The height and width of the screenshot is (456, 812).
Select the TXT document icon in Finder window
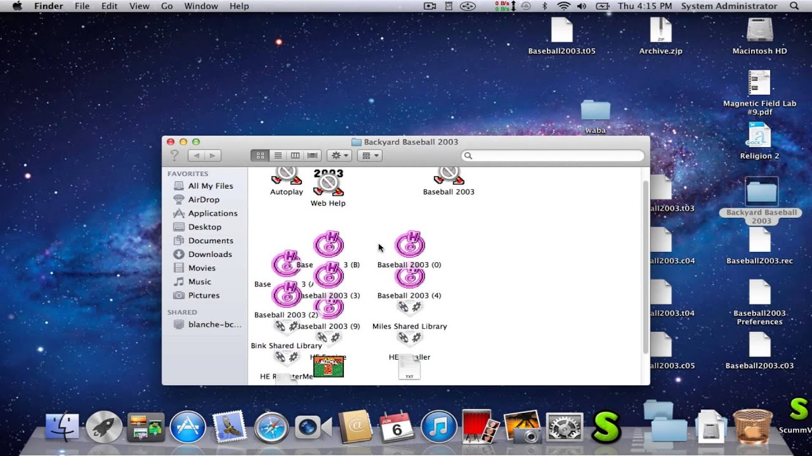[x=409, y=369]
